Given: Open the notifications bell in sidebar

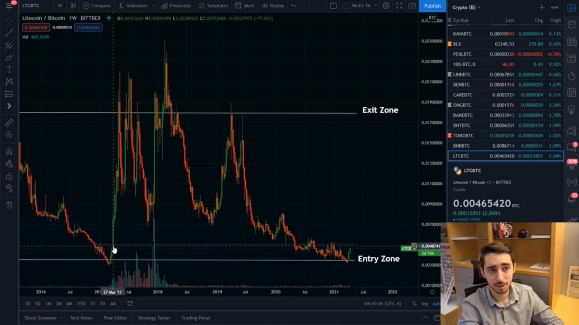Looking at the screenshot, I should [x=571, y=198].
